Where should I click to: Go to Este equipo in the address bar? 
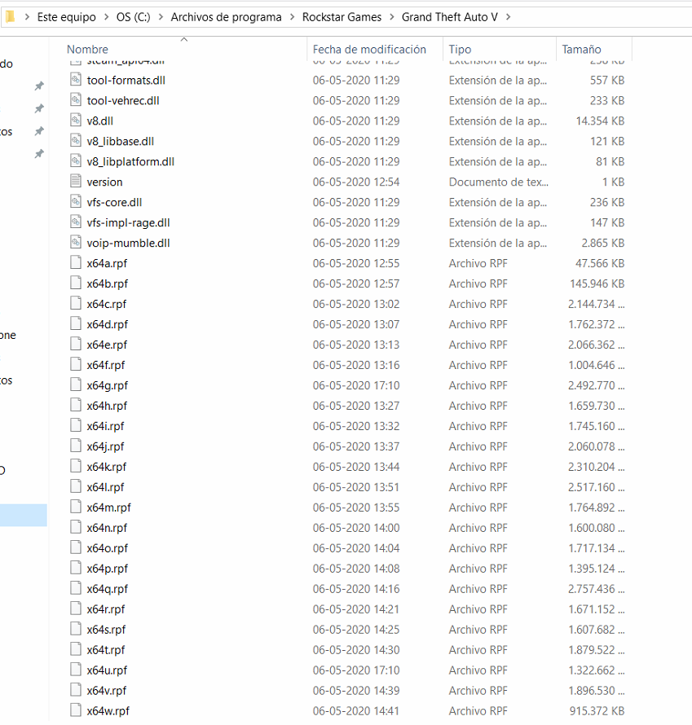[67, 17]
